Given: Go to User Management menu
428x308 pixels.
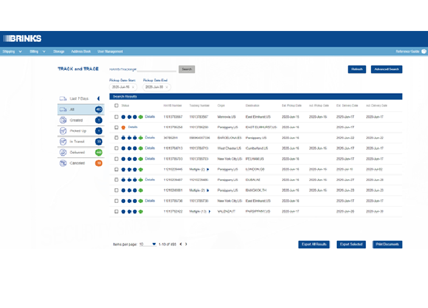Looking at the screenshot, I should point(110,52).
